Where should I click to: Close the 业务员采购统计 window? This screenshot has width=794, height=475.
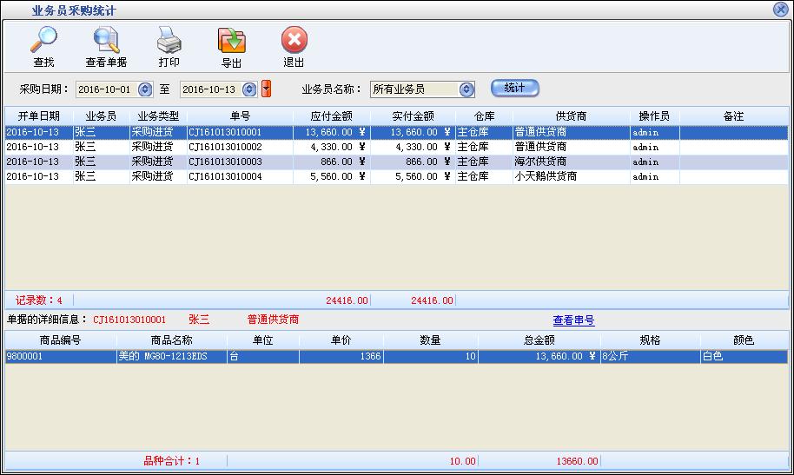pos(780,10)
